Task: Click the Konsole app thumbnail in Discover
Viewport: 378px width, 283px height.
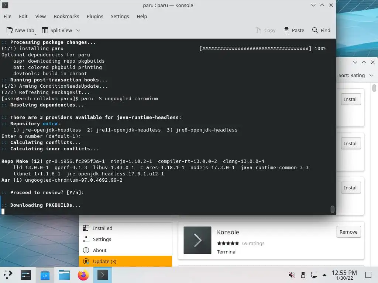Action: point(197,240)
